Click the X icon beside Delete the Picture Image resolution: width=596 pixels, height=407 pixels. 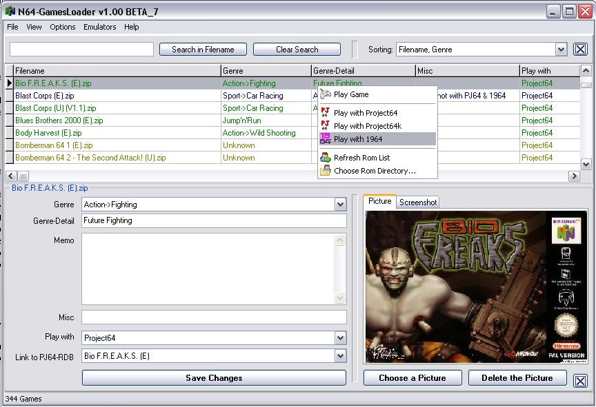tap(580, 381)
